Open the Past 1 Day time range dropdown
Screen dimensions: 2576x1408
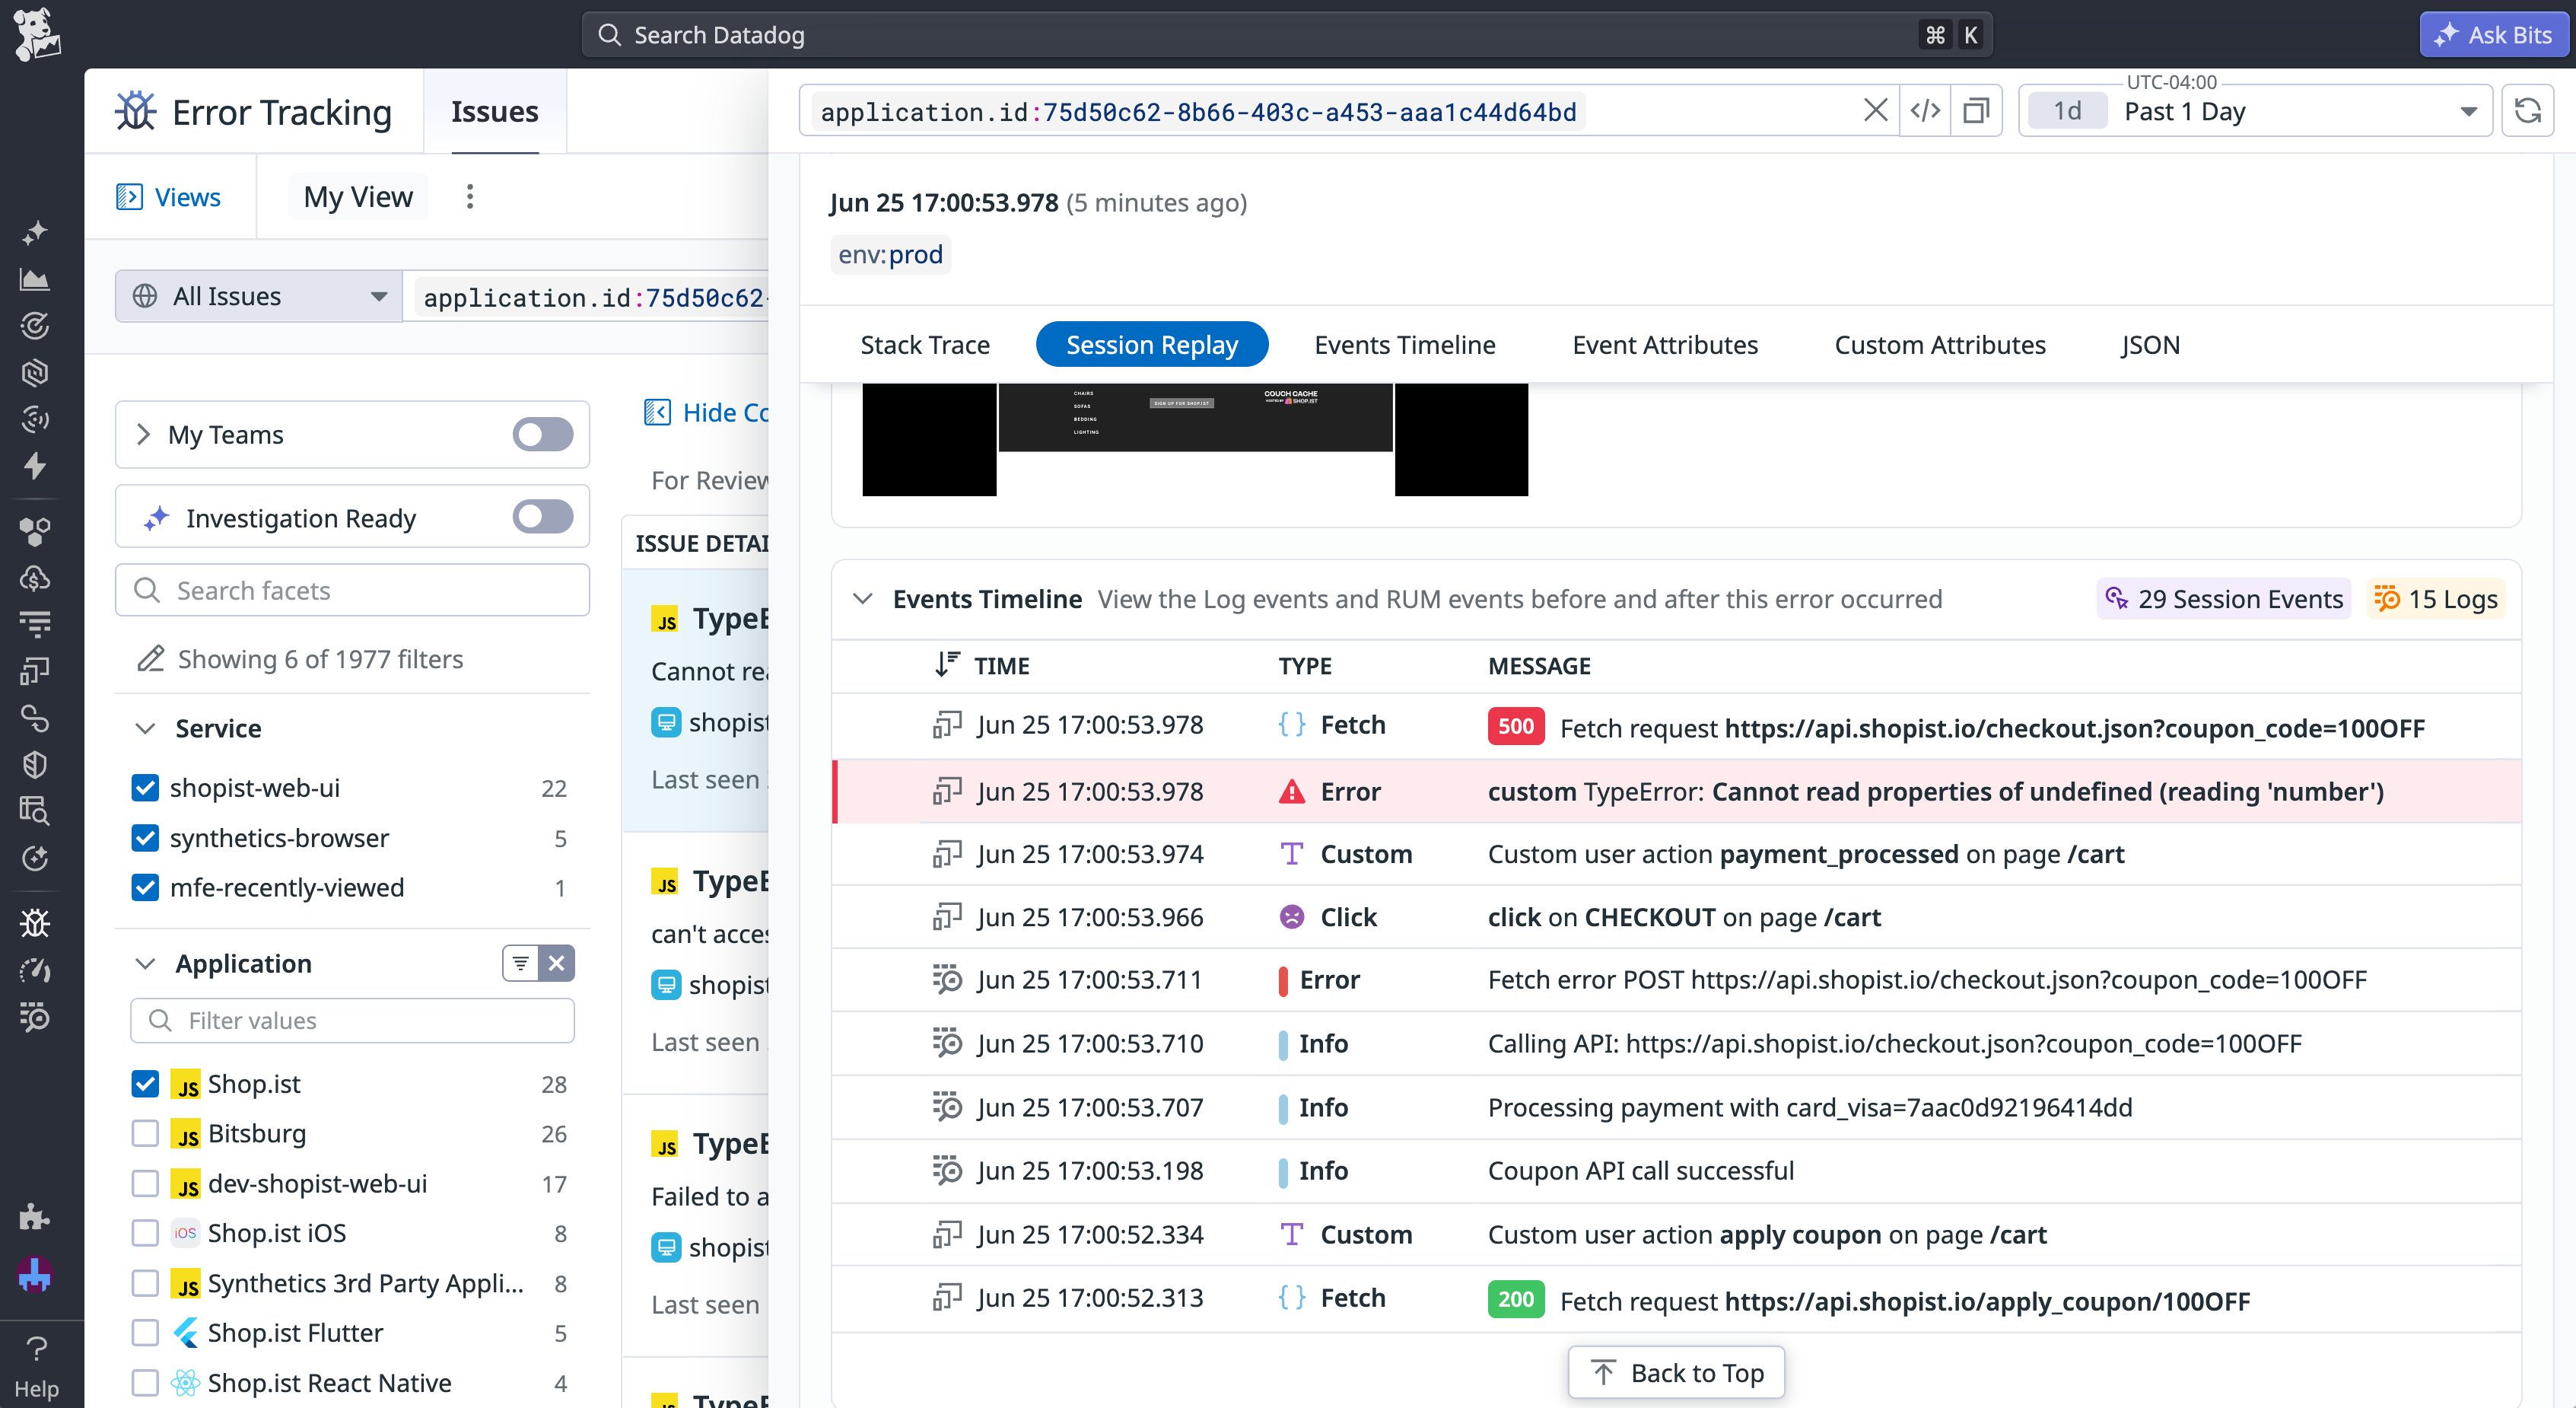point(2255,110)
